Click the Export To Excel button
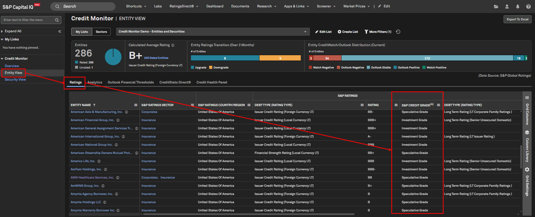535x217 pixels. 517,19
